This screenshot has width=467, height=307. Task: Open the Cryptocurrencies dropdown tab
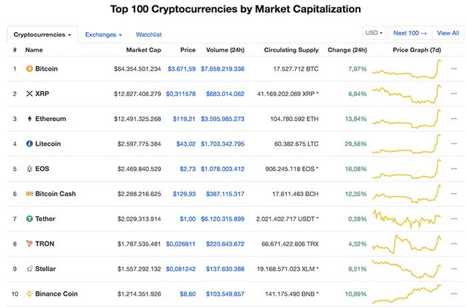tap(42, 34)
